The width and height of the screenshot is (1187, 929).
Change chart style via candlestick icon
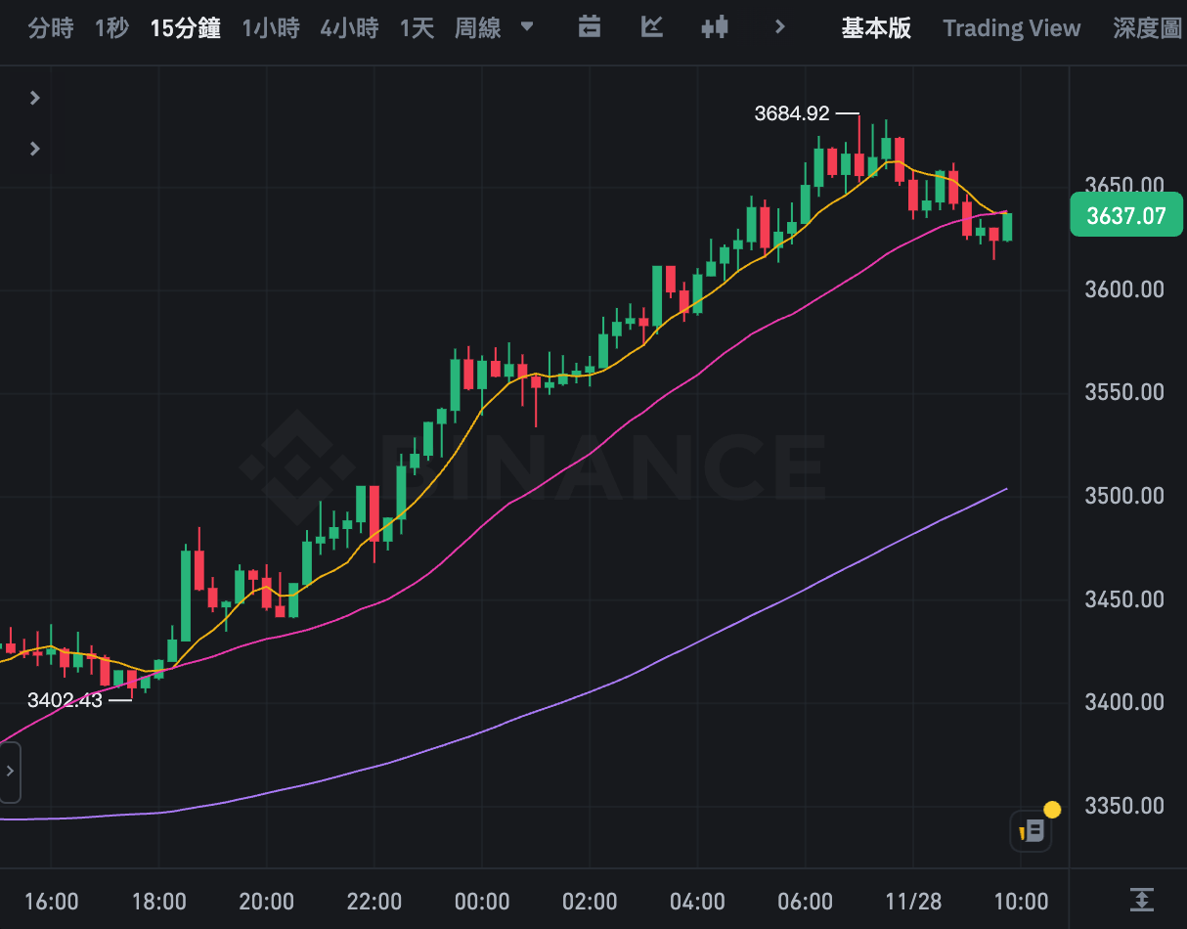715,27
